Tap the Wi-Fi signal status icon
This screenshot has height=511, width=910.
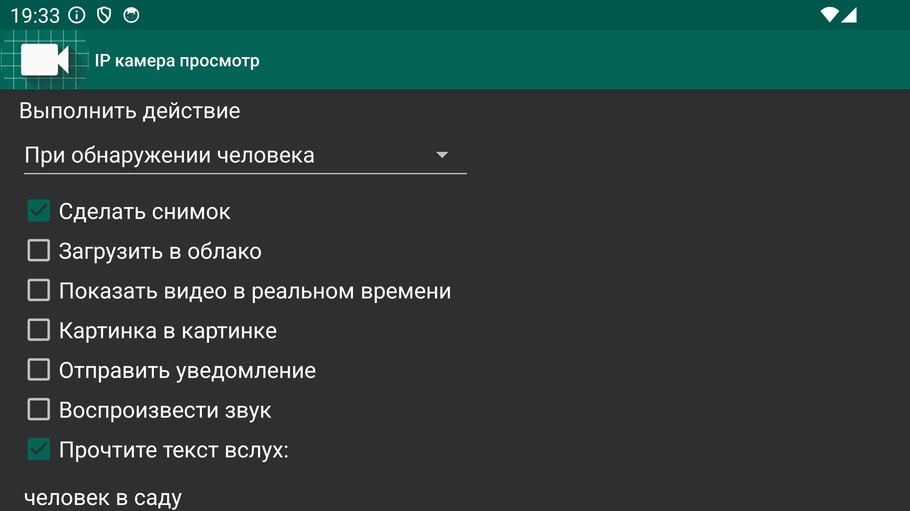[x=829, y=15]
